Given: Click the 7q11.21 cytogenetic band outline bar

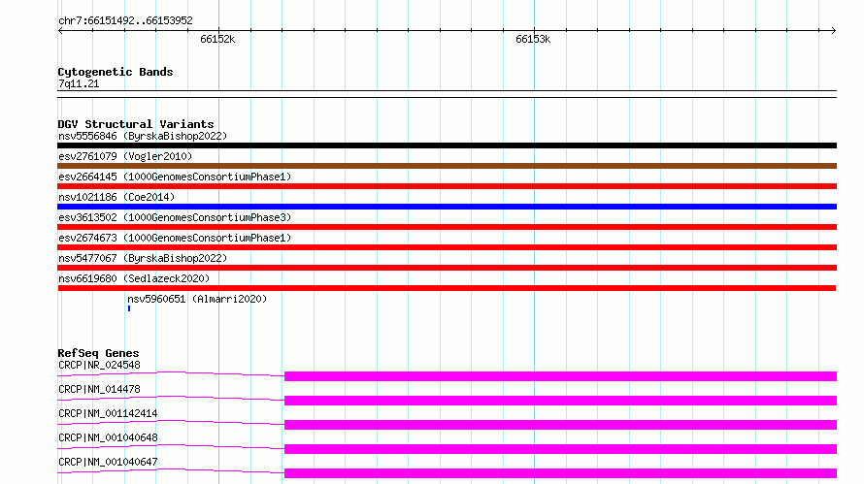Looking at the screenshot, I should [x=447, y=94].
